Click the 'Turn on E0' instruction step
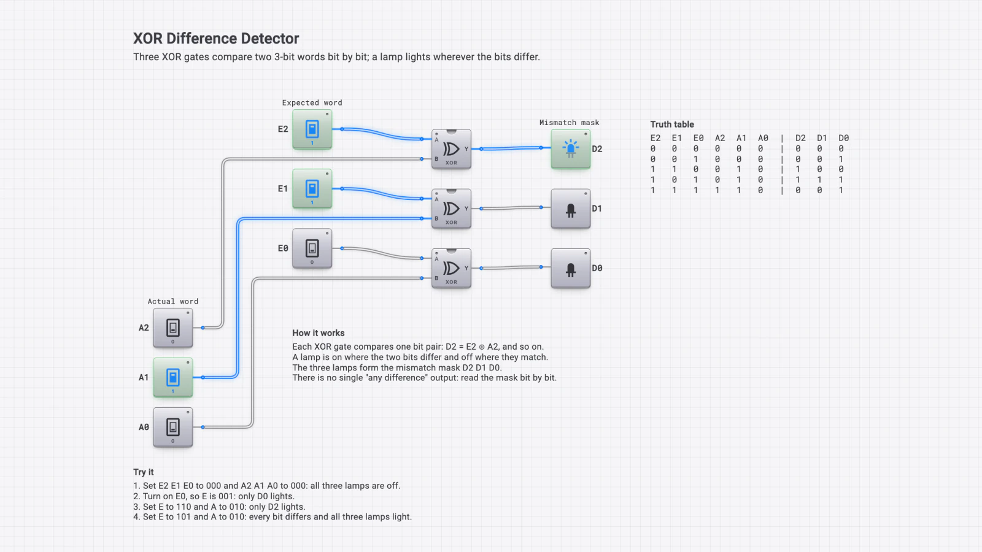This screenshot has height=552, width=982. [x=214, y=496]
